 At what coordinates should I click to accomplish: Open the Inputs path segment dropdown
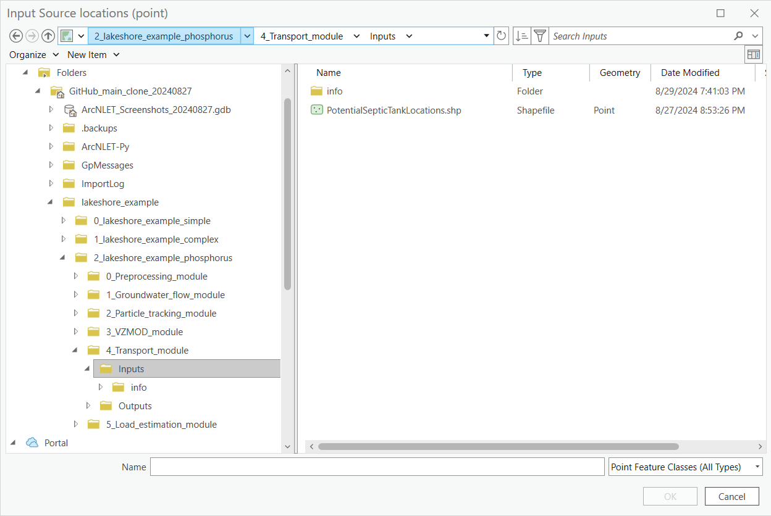tap(409, 36)
